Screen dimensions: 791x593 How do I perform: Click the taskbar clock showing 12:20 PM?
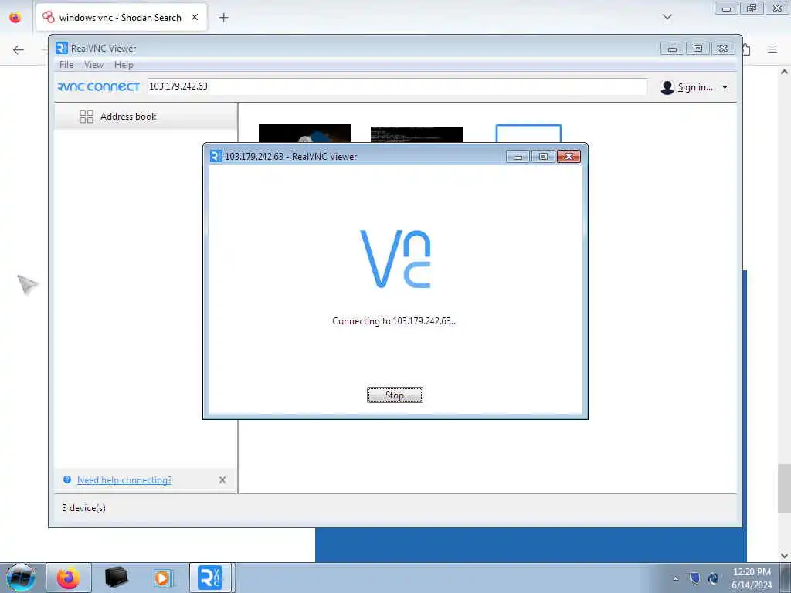coord(752,572)
